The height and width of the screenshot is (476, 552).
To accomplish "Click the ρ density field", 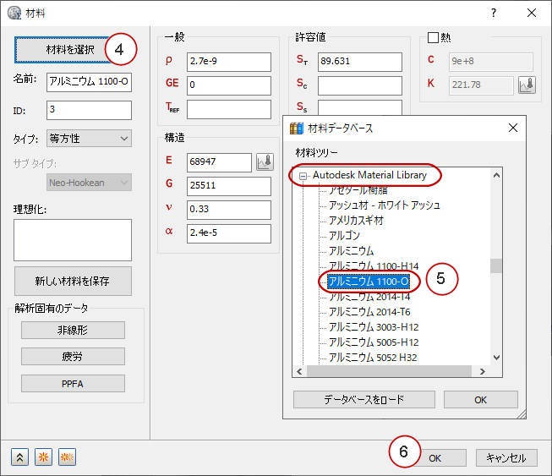I will click(x=229, y=62).
